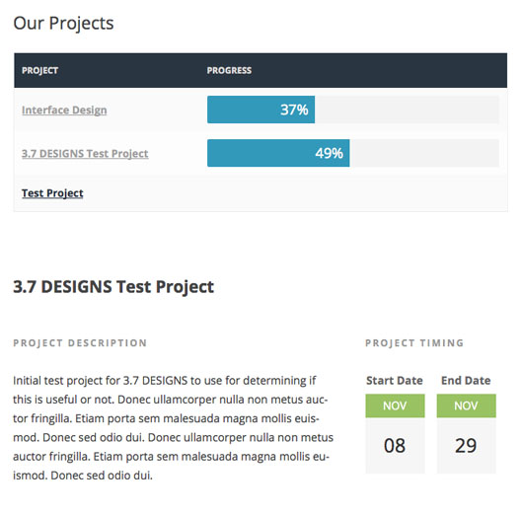The image size is (523, 515).
Task: Click the project description paragraph text
Action: point(173,428)
